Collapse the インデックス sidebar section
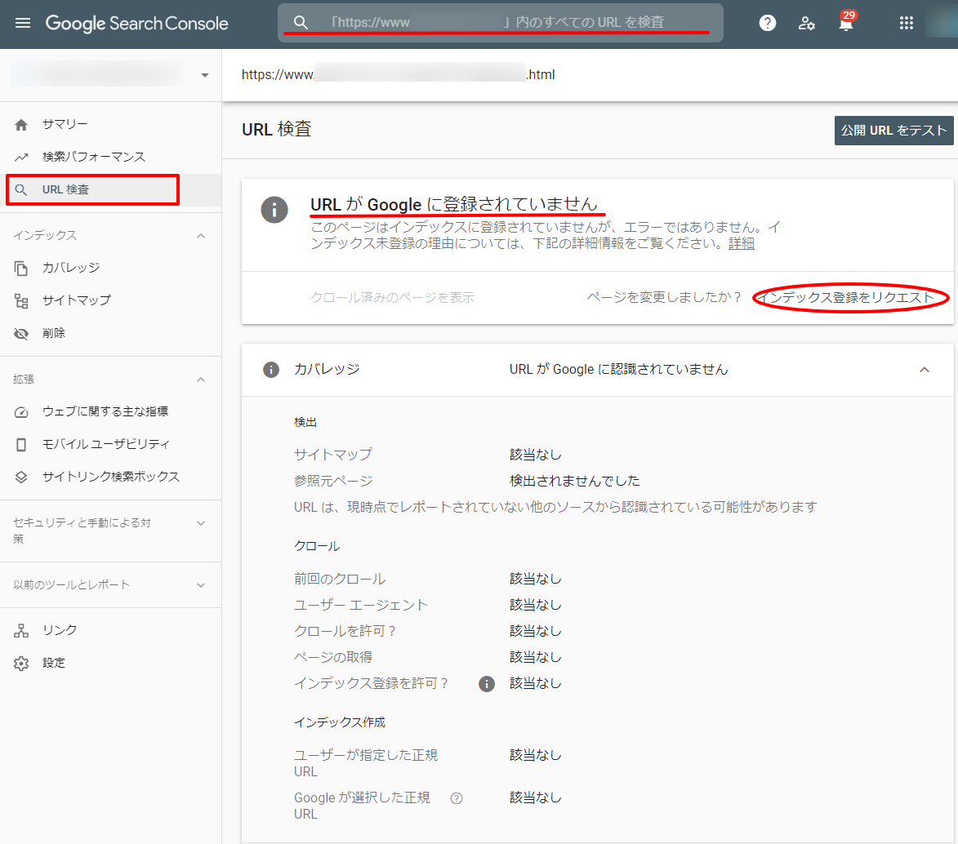The height and width of the screenshot is (844, 958). (201, 236)
